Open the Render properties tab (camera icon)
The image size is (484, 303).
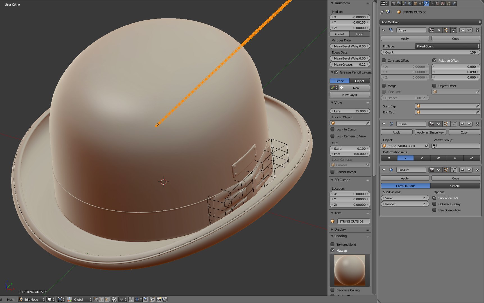[393, 3]
